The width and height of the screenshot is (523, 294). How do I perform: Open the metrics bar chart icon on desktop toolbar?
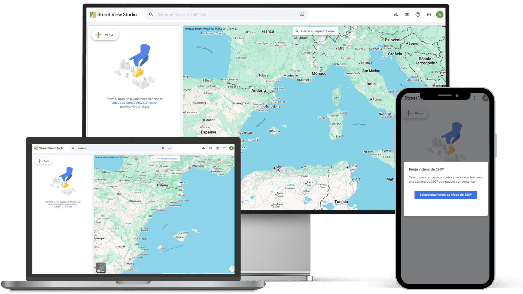(396, 14)
